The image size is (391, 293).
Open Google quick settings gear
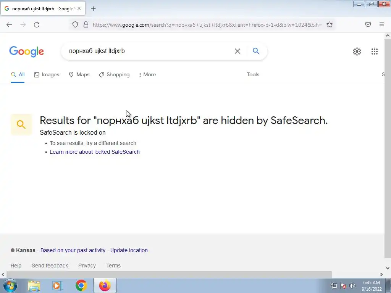pyautogui.click(x=357, y=52)
